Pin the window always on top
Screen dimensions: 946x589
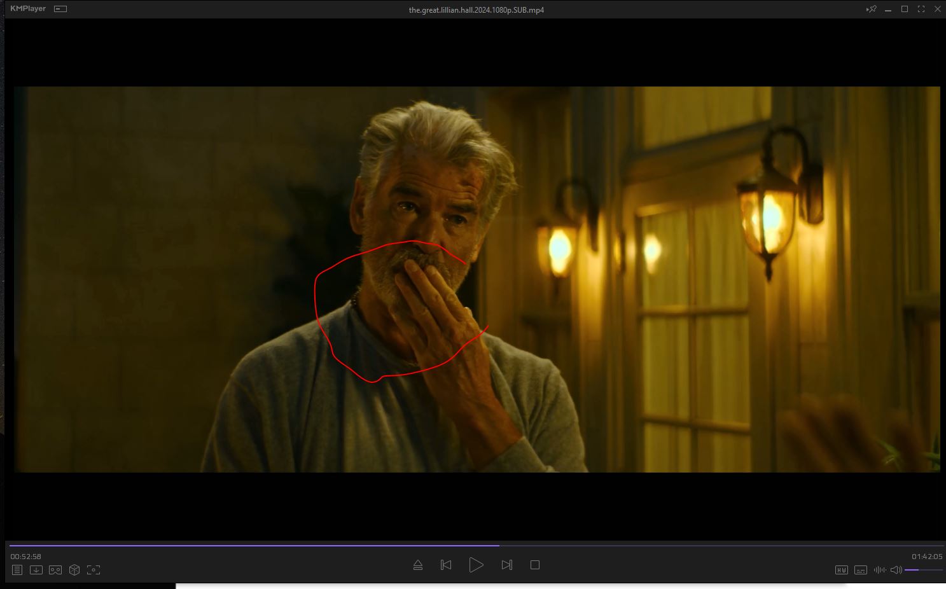pyautogui.click(x=872, y=9)
